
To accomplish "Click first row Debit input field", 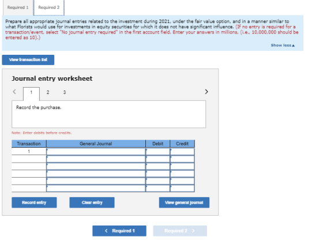I will pyautogui.click(x=158, y=152).
